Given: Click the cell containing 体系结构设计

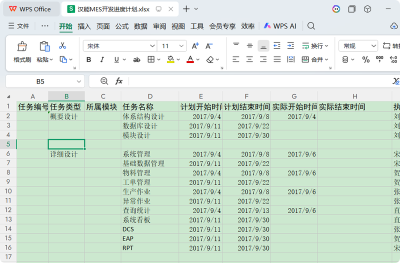Looking at the screenshot, I should [x=150, y=116].
